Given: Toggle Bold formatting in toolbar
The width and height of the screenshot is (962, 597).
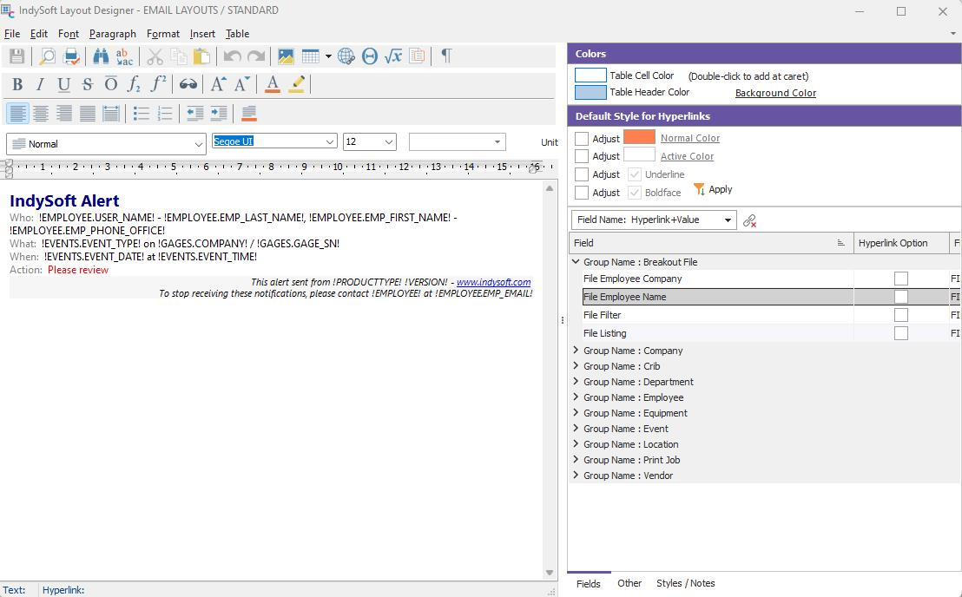Looking at the screenshot, I should (16, 84).
